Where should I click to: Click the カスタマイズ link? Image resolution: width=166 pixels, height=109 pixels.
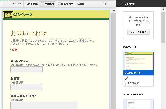(x=132, y=83)
